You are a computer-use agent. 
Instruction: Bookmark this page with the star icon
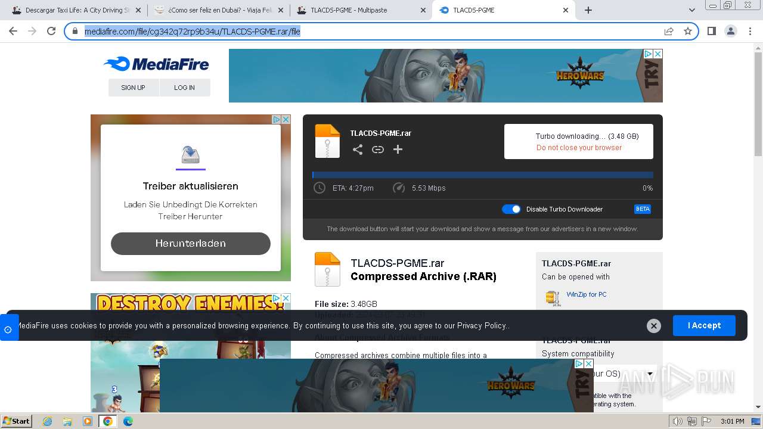tap(688, 31)
